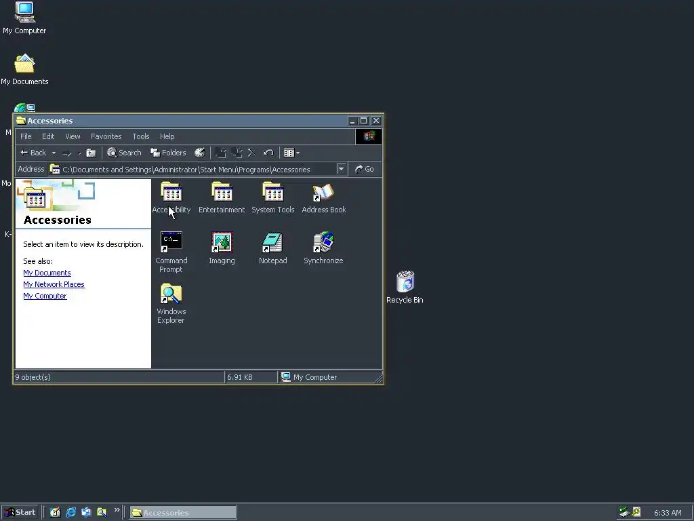This screenshot has height=521, width=694.
Task: Select the My Computer desktop icon
Action: tap(24, 18)
